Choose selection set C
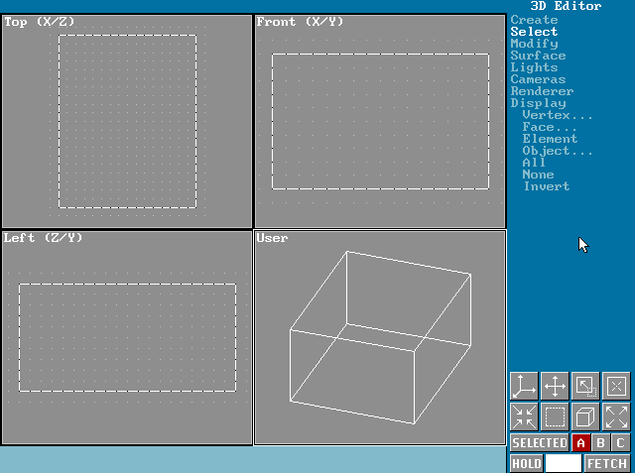The height and width of the screenshot is (473, 635). coord(620,442)
